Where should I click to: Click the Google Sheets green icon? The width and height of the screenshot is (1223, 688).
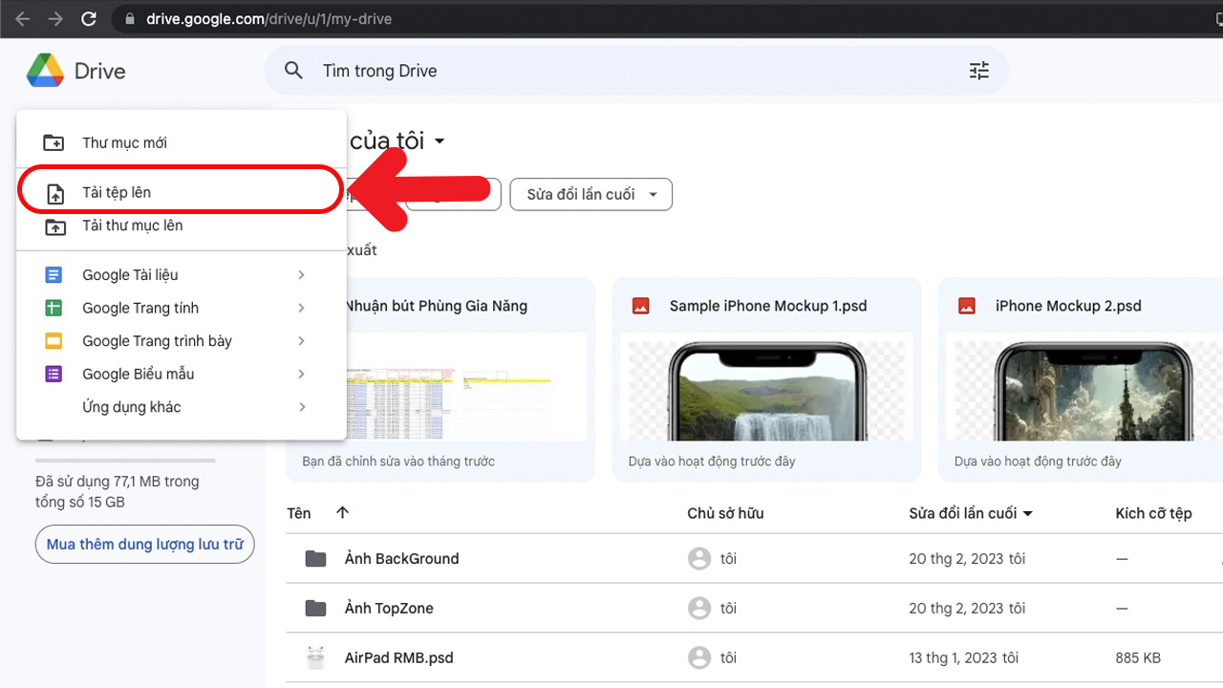[x=54, y=308]
